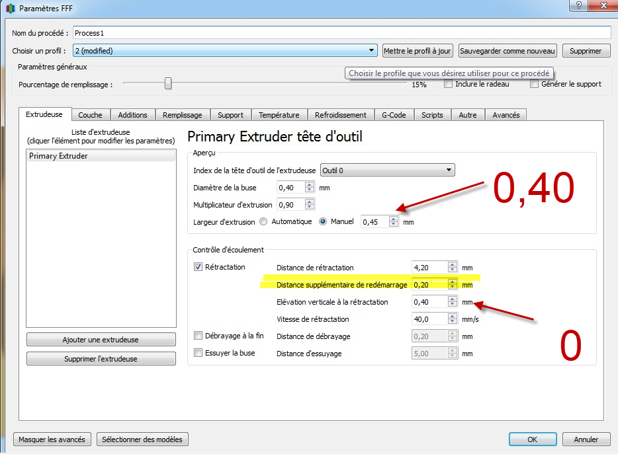Image resolution: width=618 pixels, height=456 pixels.
Task: Enable the Rétractation checkbox
Action: 199,267
